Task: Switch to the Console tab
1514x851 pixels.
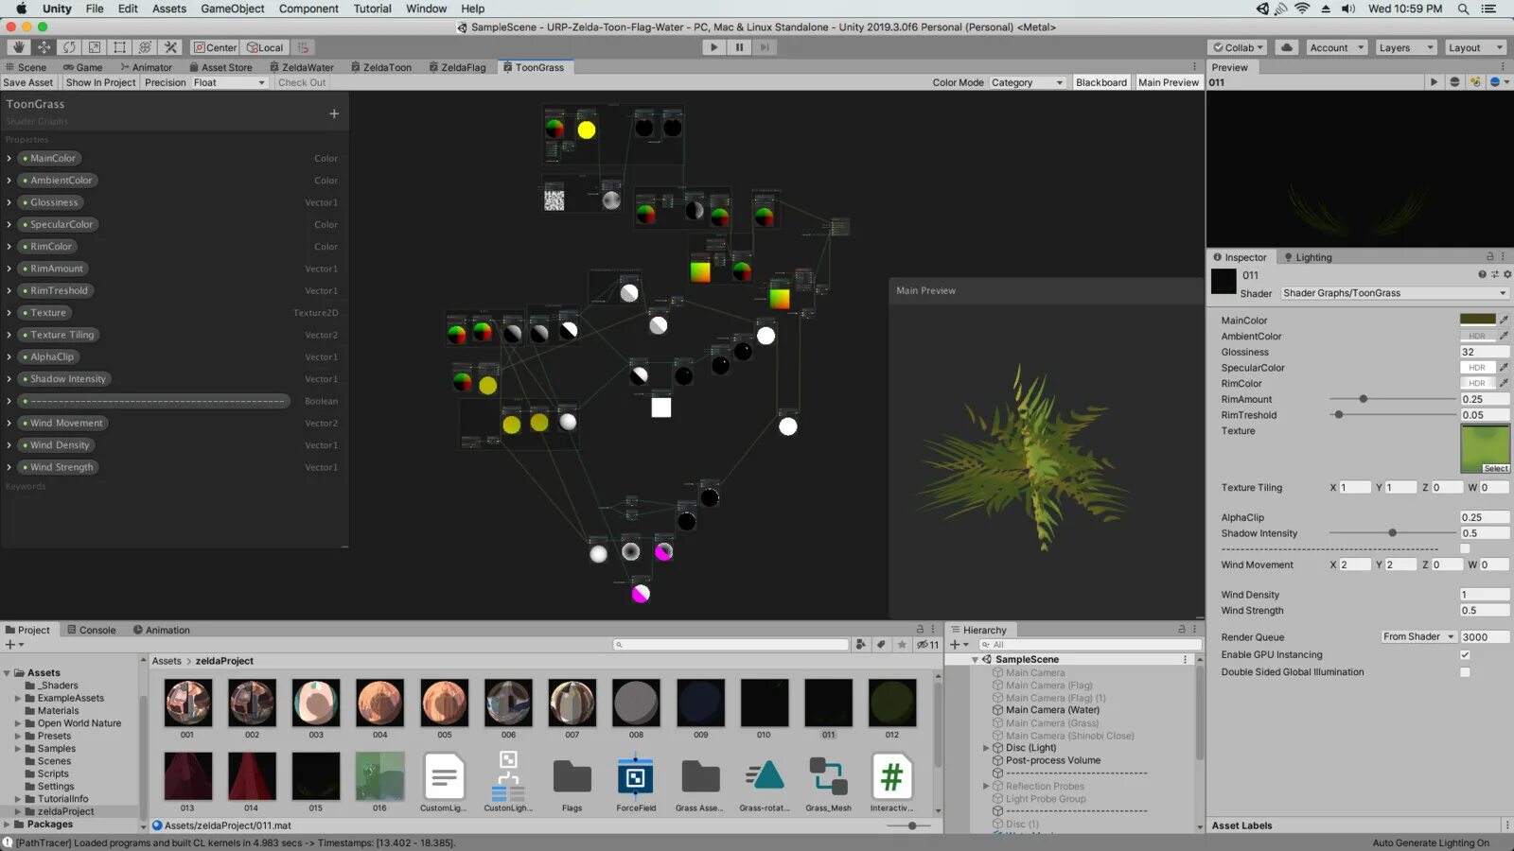Action: 92,630
